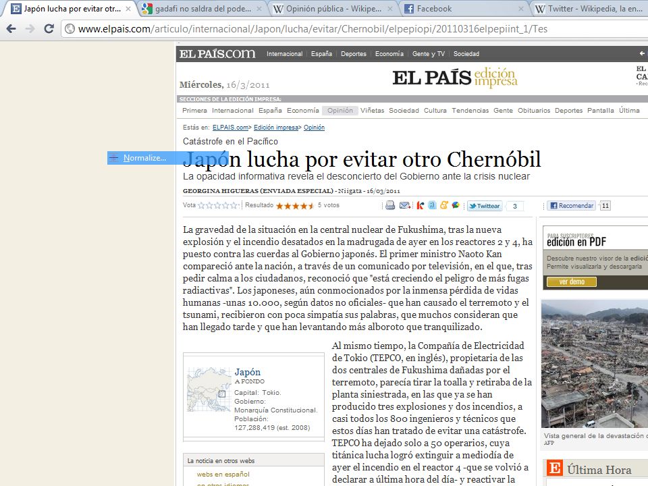Click the El País E favicon in the first tab
This screenshot has width=648, height=486.
pyautogui.click(x=16, y=9)
